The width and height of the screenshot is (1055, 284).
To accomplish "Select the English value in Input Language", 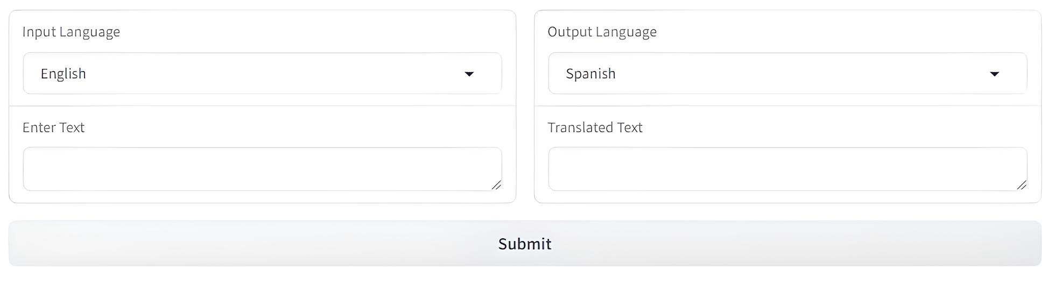I will tap(64, 74).
